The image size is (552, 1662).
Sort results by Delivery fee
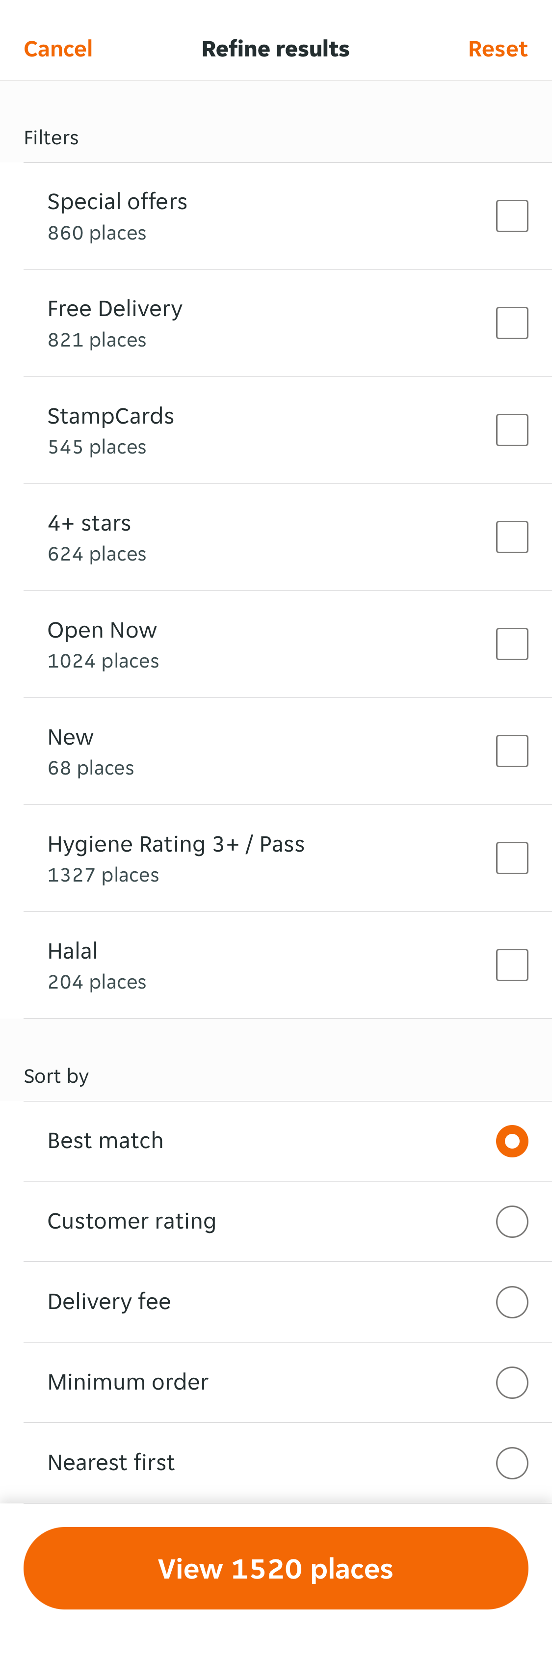[x=511, y=1301]
